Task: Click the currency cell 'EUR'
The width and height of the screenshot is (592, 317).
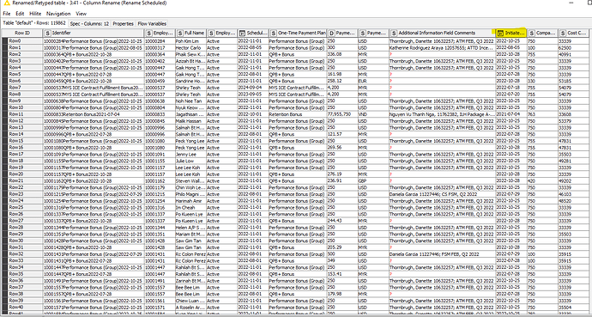Action: tap(373, 81)
